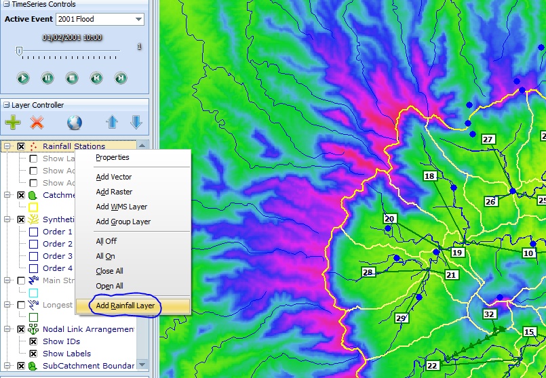Select Properties in the context menu
Viewport: 546px width, 378px height.
click(112, 157)
